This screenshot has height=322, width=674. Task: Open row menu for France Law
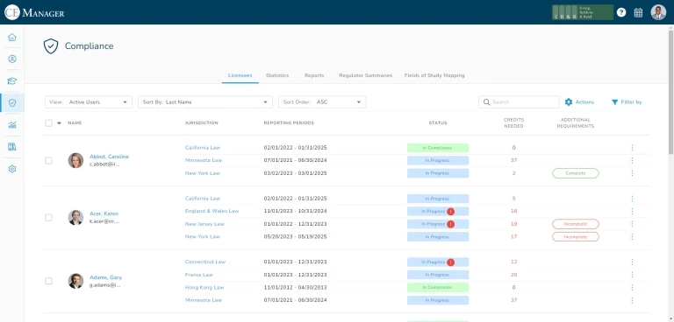pyautogui.click(x=632, y=275)
